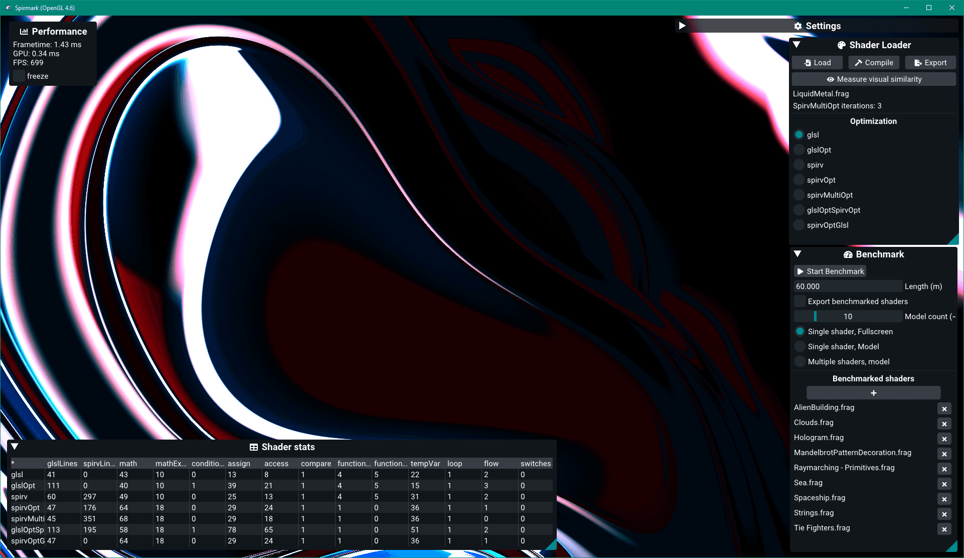Click Measure visual similarity button
The image size is (964, 558).
tap(873, 79)
